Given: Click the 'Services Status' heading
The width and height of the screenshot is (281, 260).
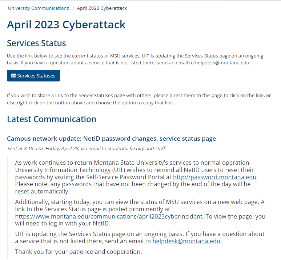Looking at the screenshot, I should (x=36, y=43).
